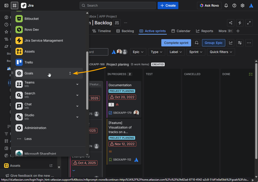
Task: Open Assets external link icon in sidebar
Action: (x=51, y=165)
